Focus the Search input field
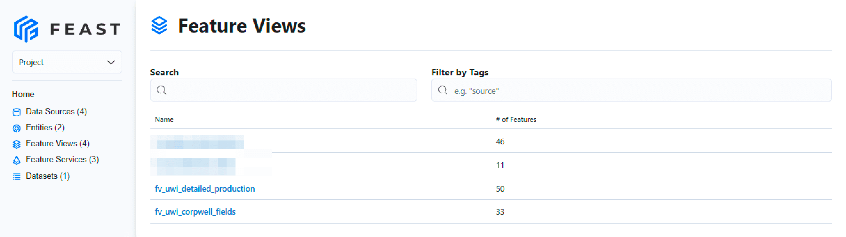Screen dimensions: 846x237 point(289,90)
